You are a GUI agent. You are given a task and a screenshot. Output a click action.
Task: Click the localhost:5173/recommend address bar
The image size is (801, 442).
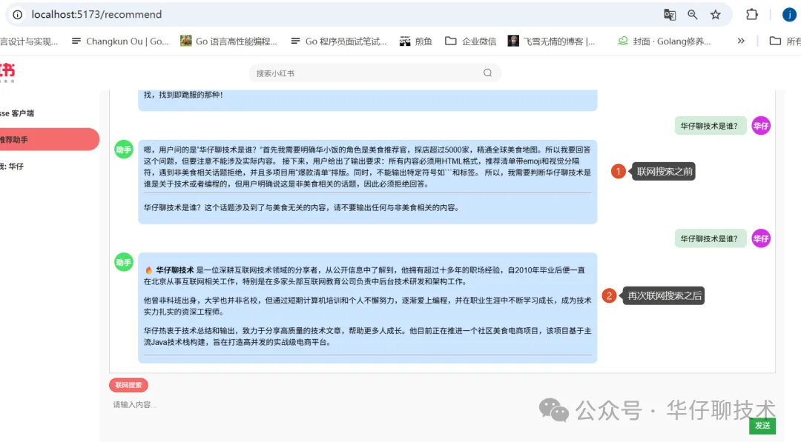[x=96, y=14]
